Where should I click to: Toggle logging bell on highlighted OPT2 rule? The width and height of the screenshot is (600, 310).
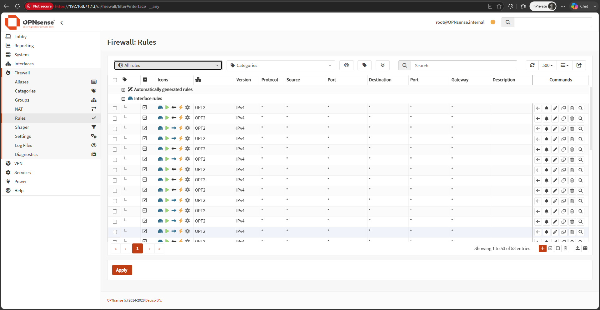(547, 232)
